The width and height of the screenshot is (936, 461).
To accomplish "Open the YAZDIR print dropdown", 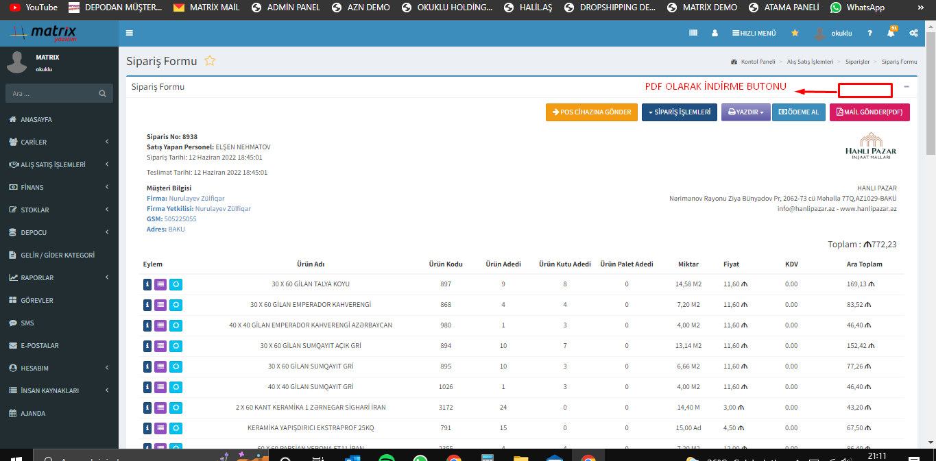I will pyautogui.click(x=745, y=112).
